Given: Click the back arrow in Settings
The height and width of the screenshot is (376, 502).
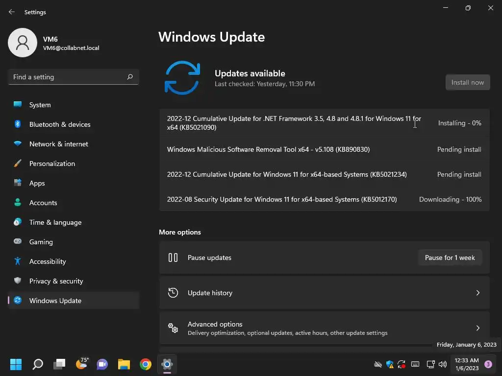Looking at the screenshot, I should point(12,12).
